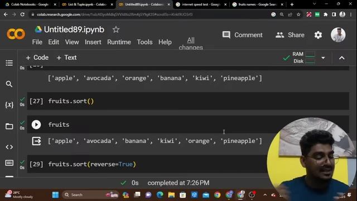Open the Help menu
357x201 pixels.
165,42
